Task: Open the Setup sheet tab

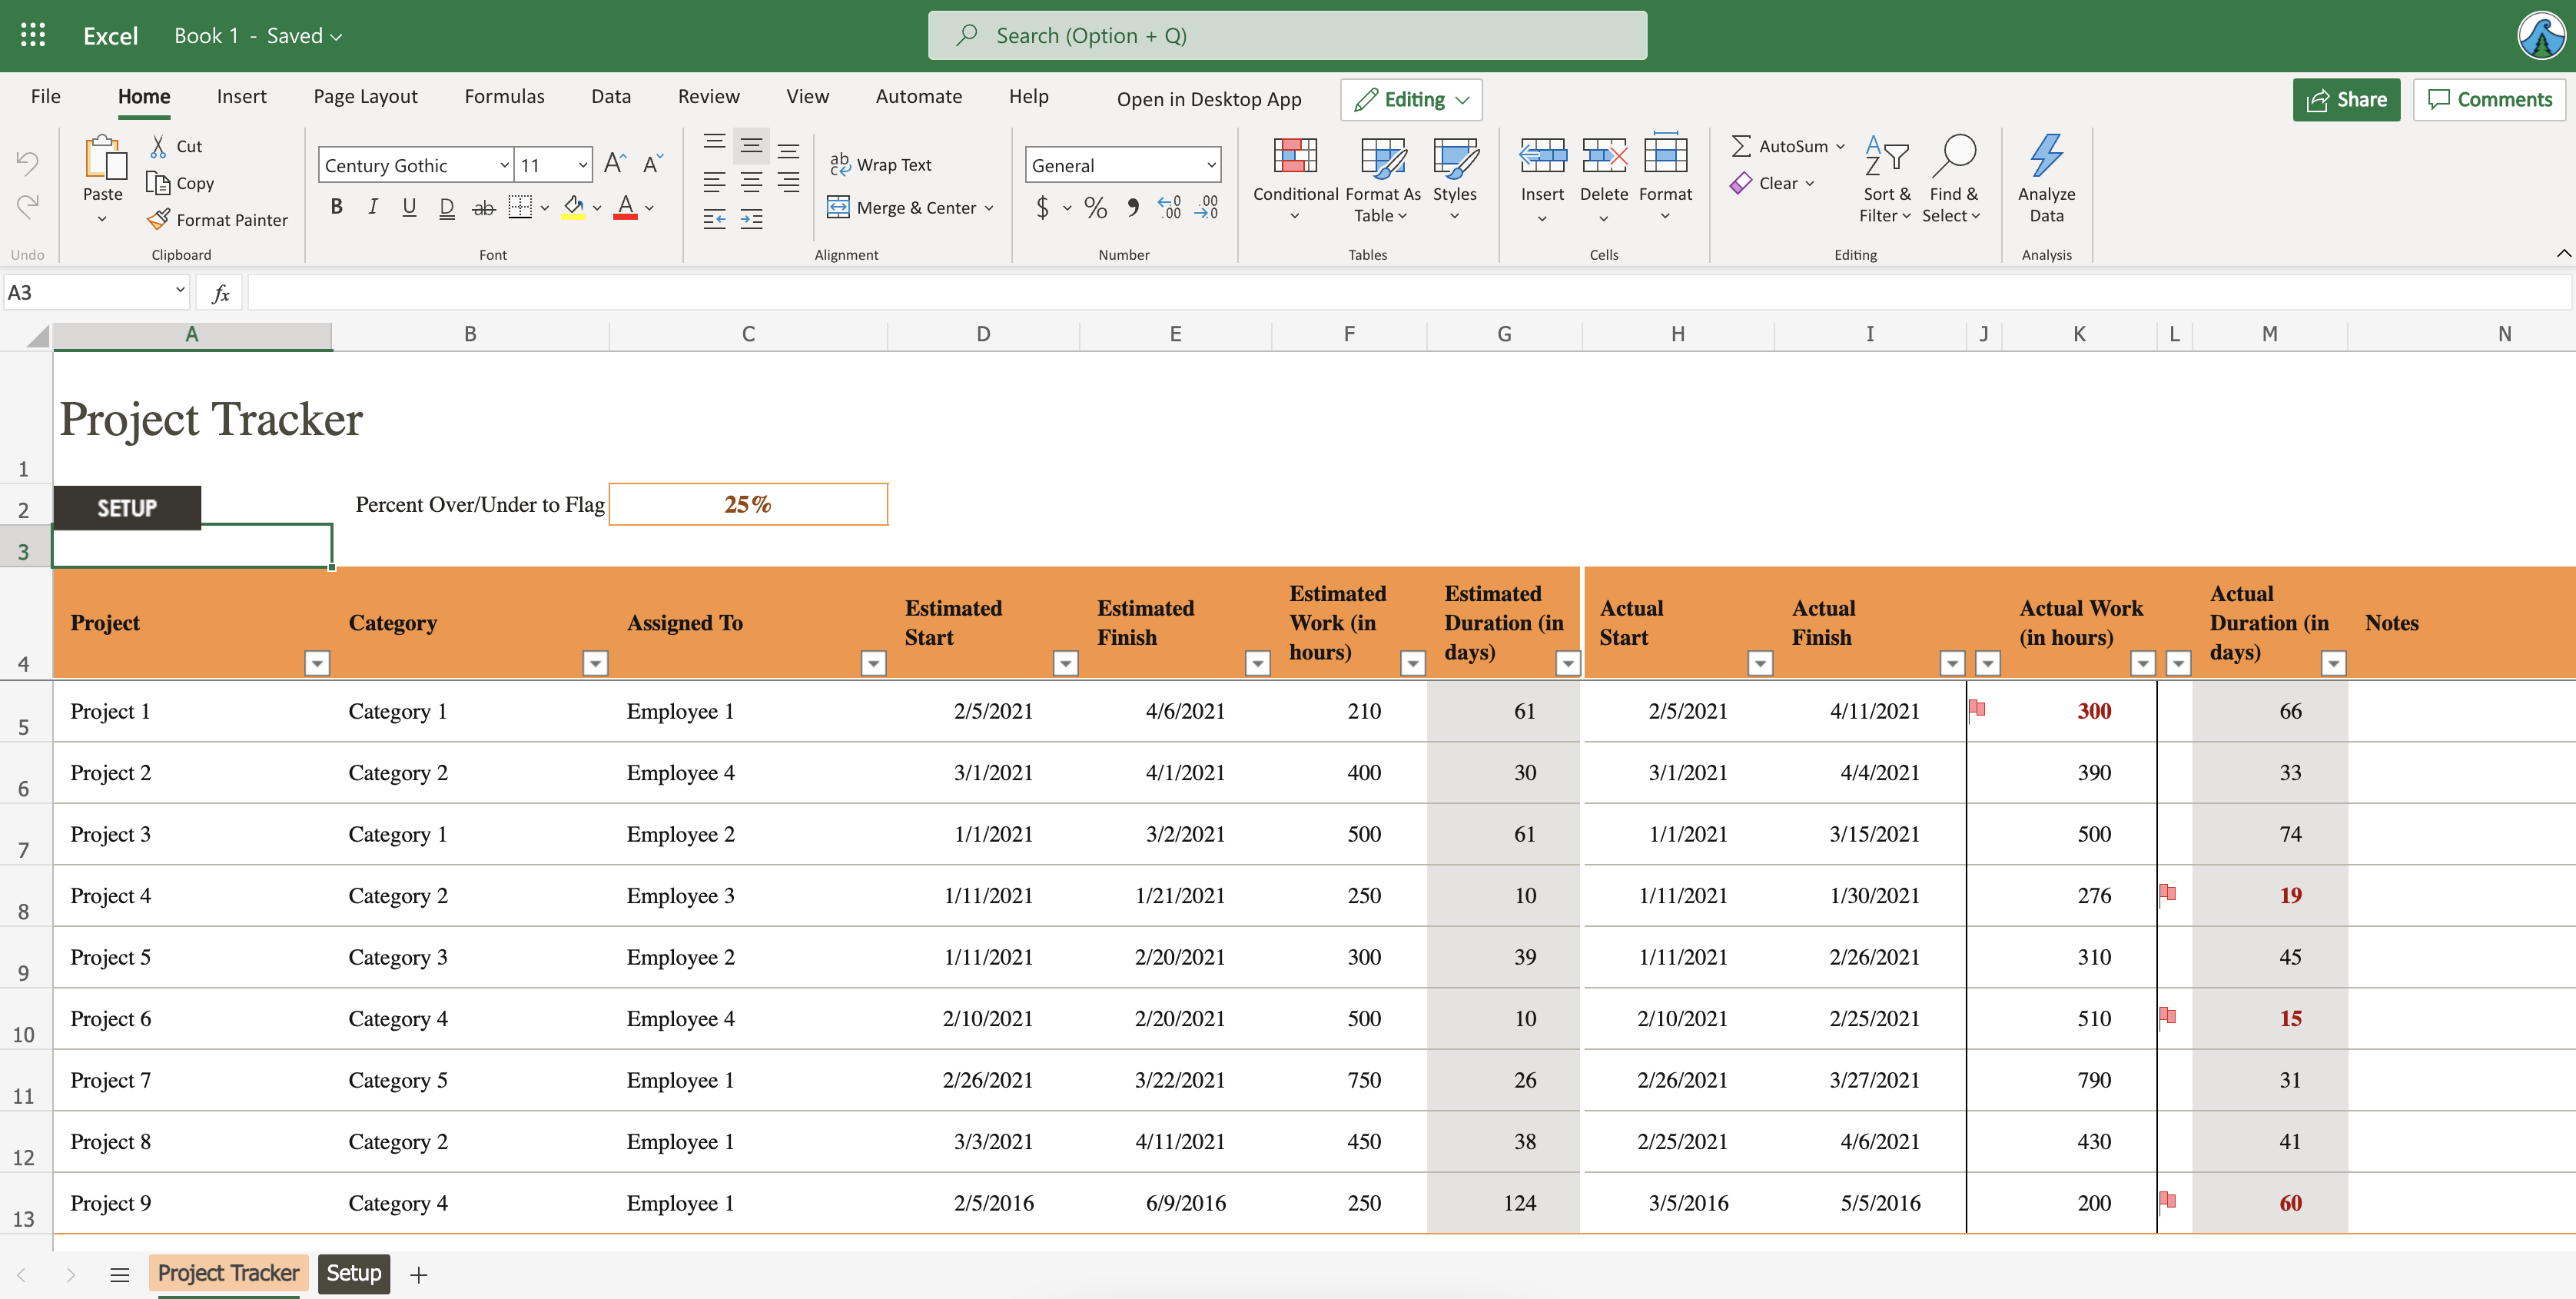Action: (353, 1273)
